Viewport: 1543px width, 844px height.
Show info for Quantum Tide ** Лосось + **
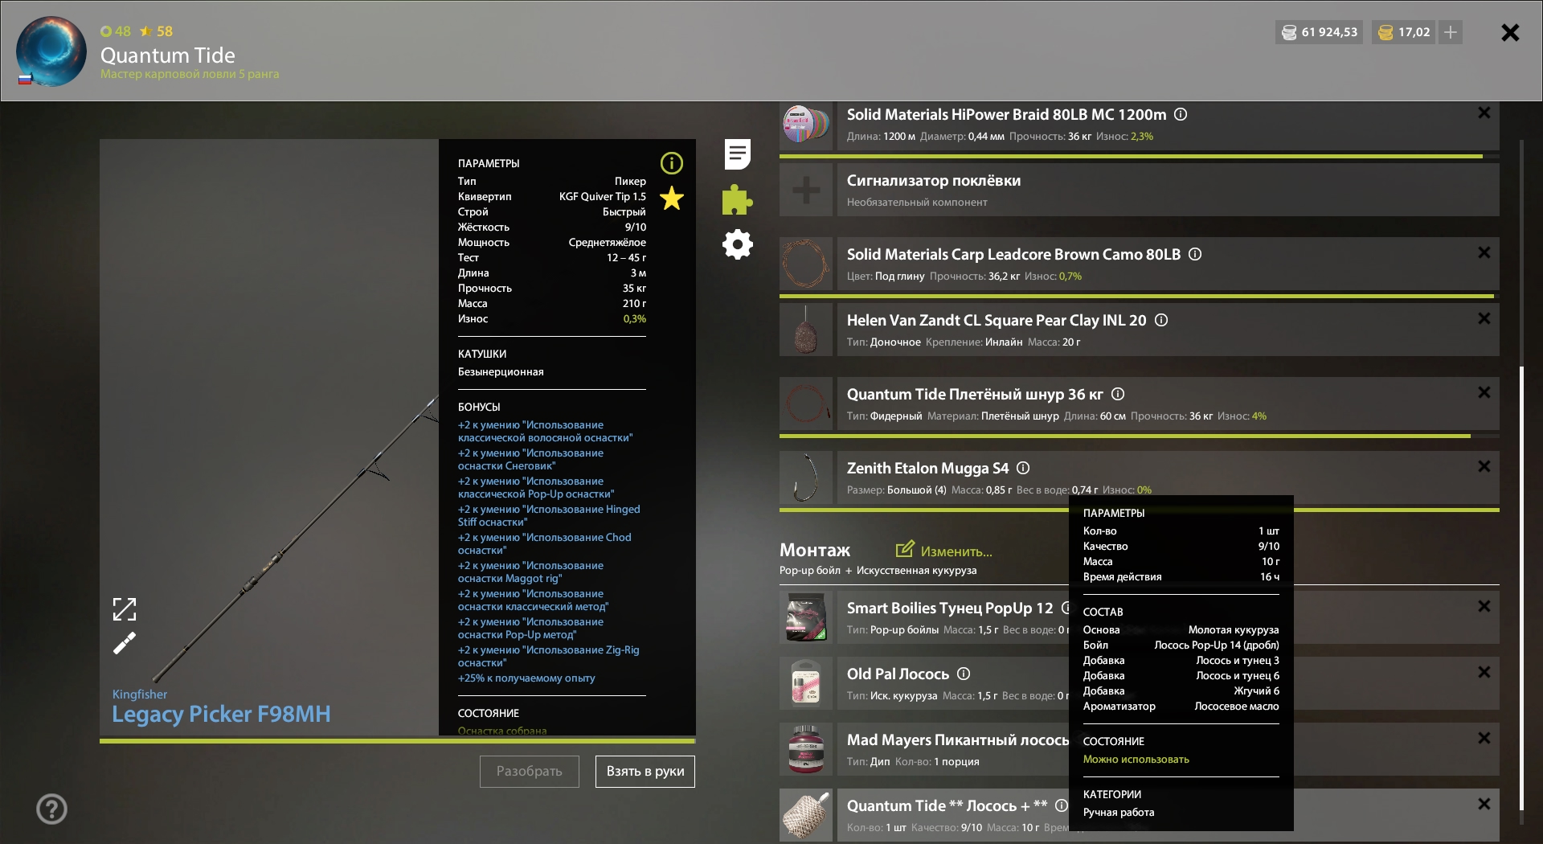click(x=1062, y=805)
